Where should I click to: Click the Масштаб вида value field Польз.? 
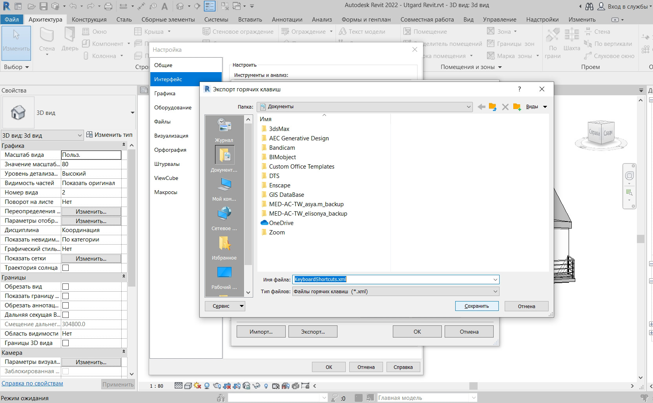tap(91, 155)
